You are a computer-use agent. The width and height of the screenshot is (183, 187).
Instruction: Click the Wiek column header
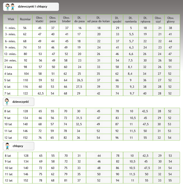pos(11,19)
